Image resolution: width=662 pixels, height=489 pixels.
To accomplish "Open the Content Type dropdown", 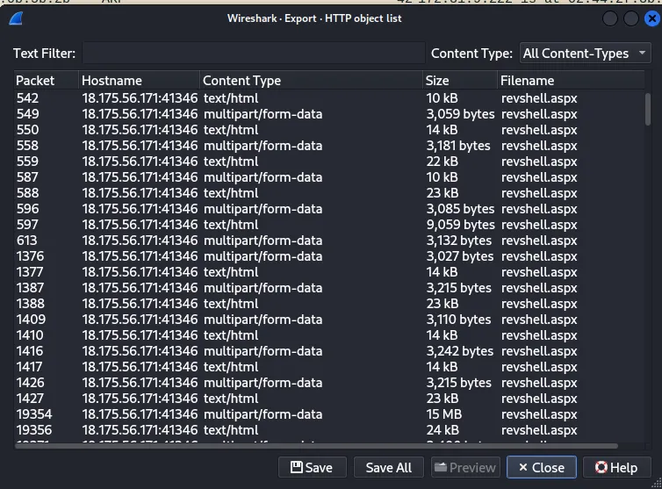I will tap(585, 54).
